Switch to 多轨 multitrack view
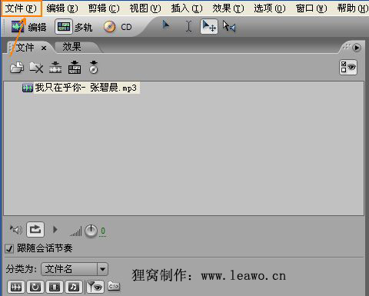 click(74, 27)
